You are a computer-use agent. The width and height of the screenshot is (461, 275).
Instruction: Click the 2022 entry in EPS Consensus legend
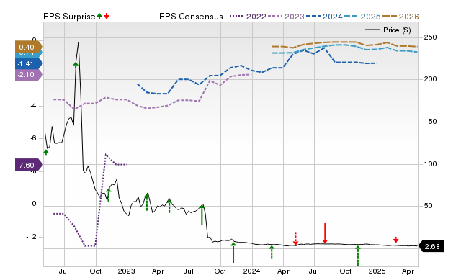(248, 17)
